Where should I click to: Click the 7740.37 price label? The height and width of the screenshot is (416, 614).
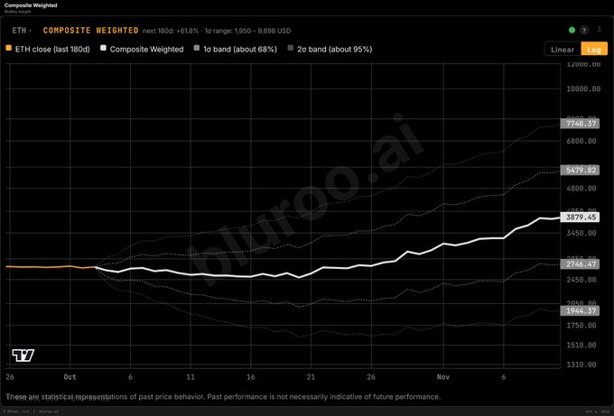(580, 124)
